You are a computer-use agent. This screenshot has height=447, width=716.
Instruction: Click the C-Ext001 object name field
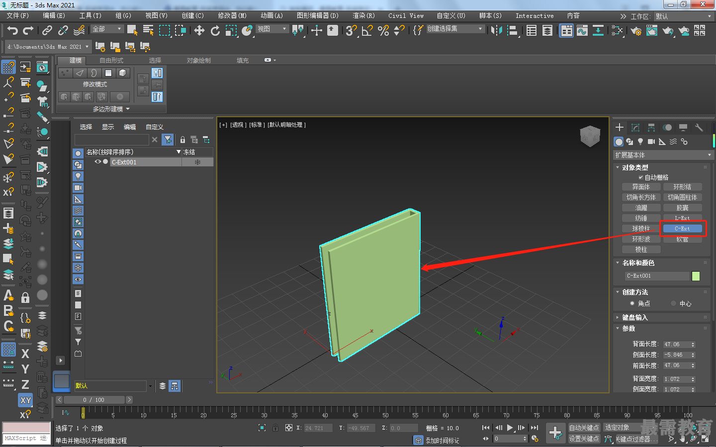click(657, 276)
